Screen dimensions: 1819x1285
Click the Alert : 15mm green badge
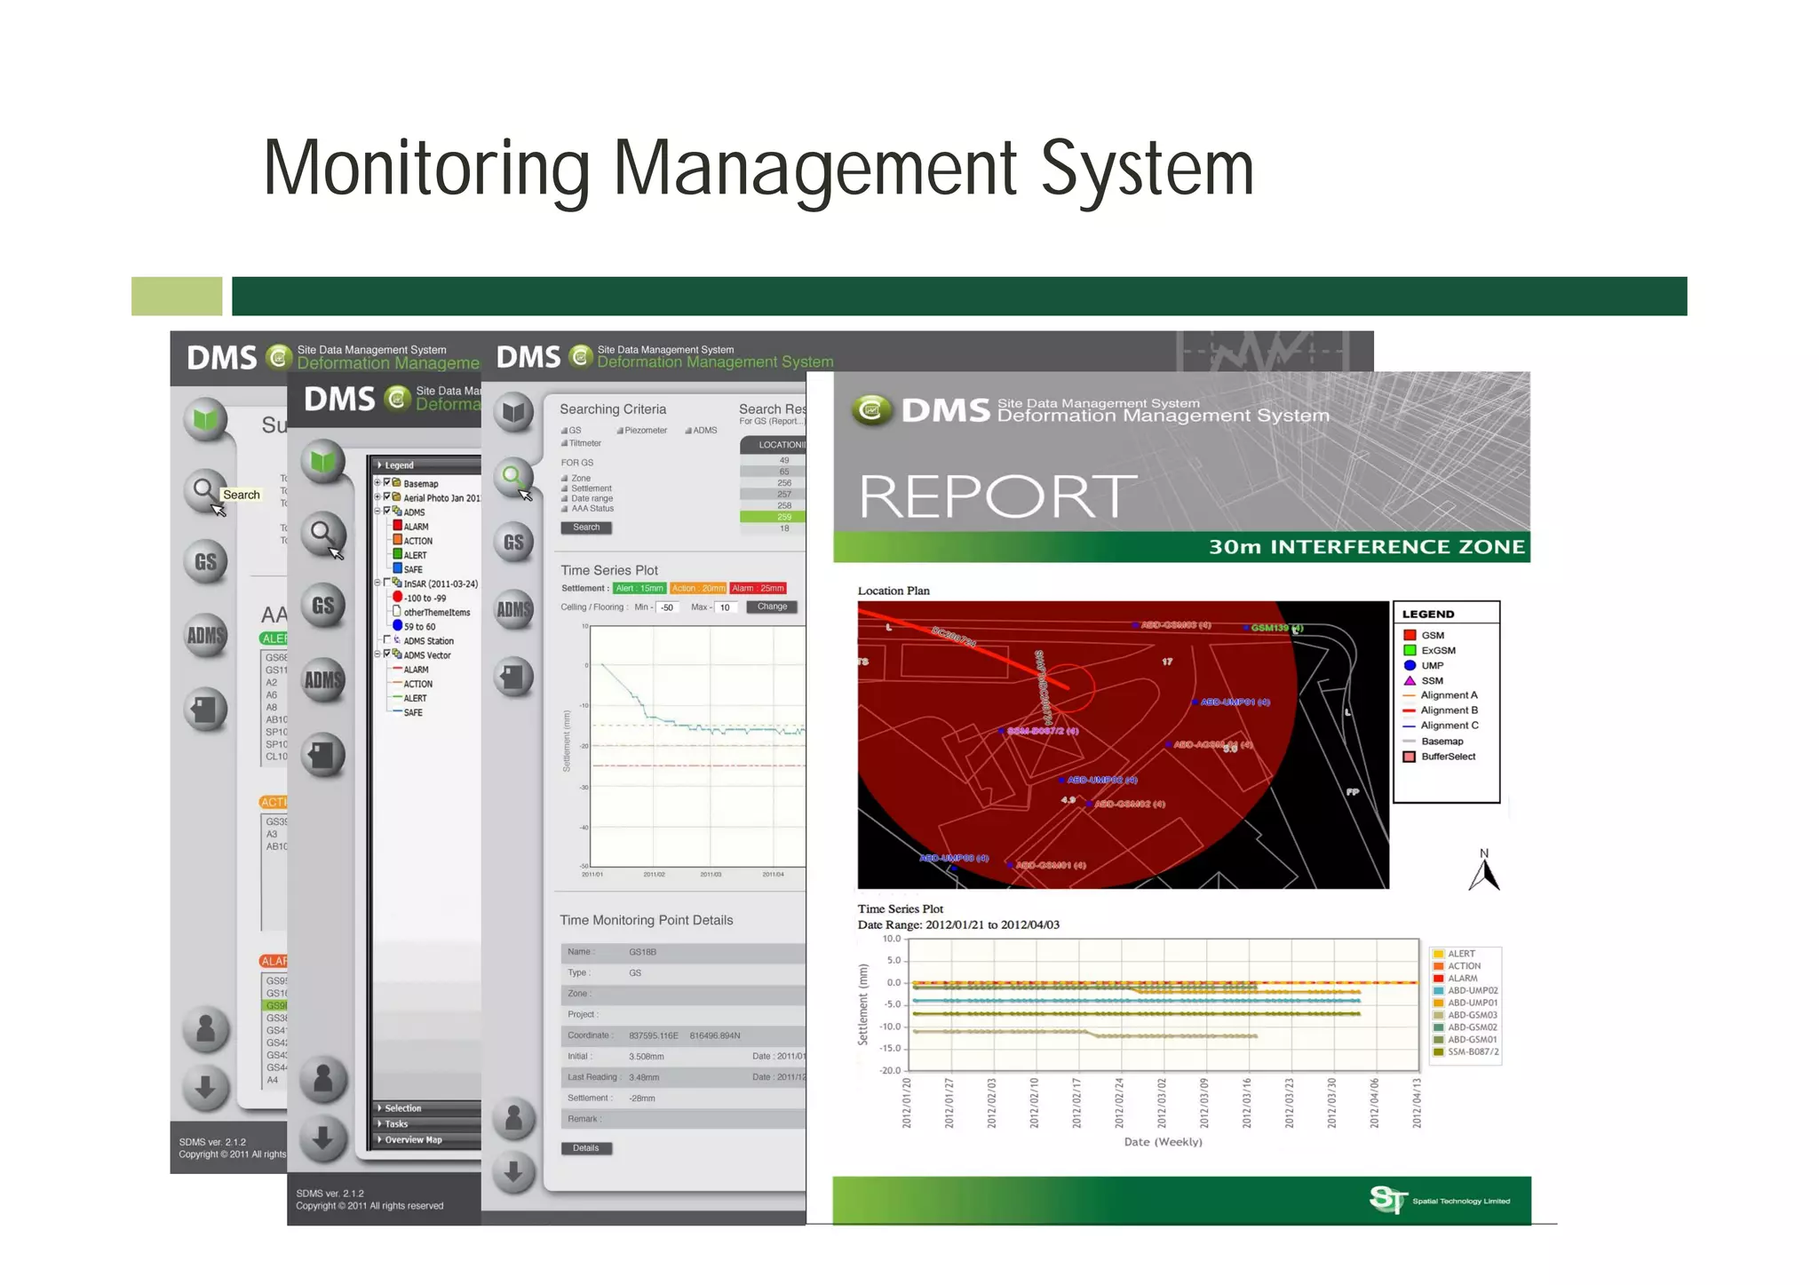pyautogui.click(x=639, y=588)
